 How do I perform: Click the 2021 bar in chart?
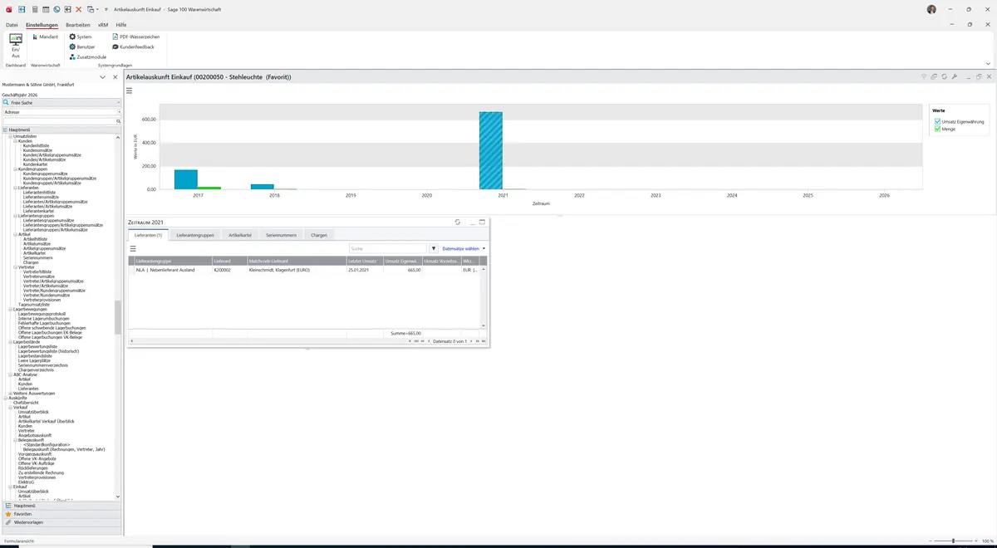491,150
